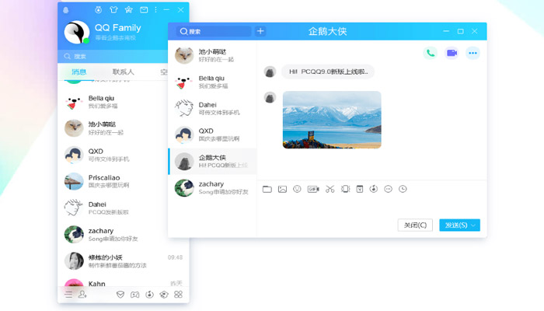Click the medal icon in QQ Family header
Screen dimensions: 544x311
99,9
